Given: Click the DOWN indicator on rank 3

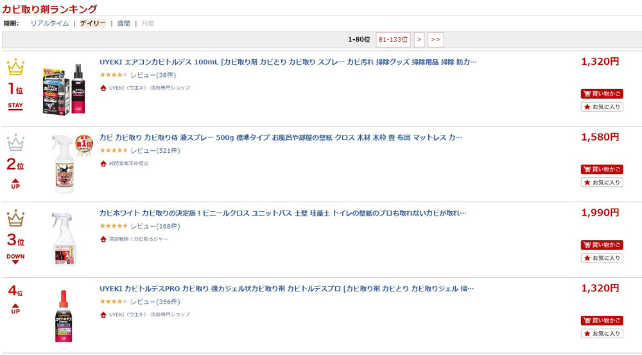Looking at the screenshot, I should tap(15, 259).
